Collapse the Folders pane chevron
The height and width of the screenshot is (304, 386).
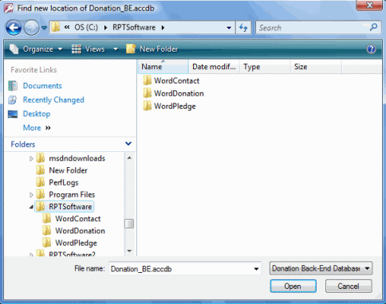point(128,144)
